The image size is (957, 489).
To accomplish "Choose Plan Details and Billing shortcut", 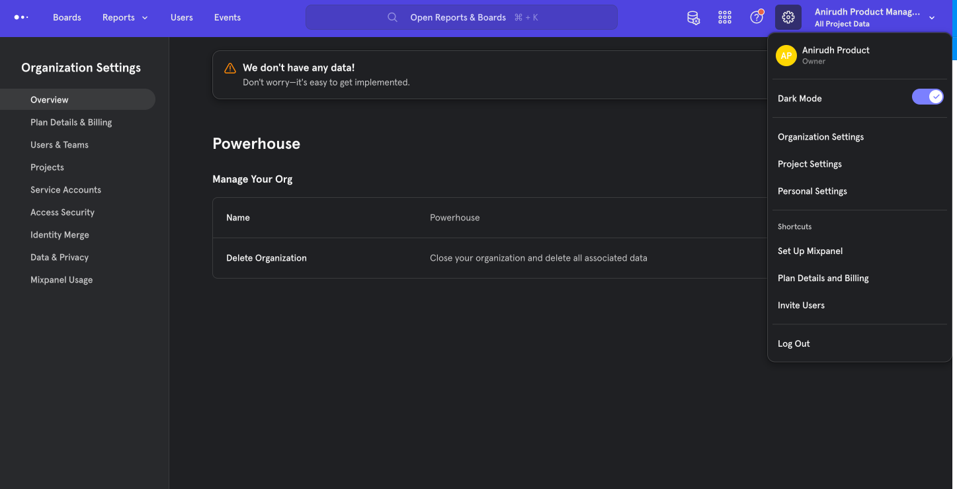I will point(859,278).
